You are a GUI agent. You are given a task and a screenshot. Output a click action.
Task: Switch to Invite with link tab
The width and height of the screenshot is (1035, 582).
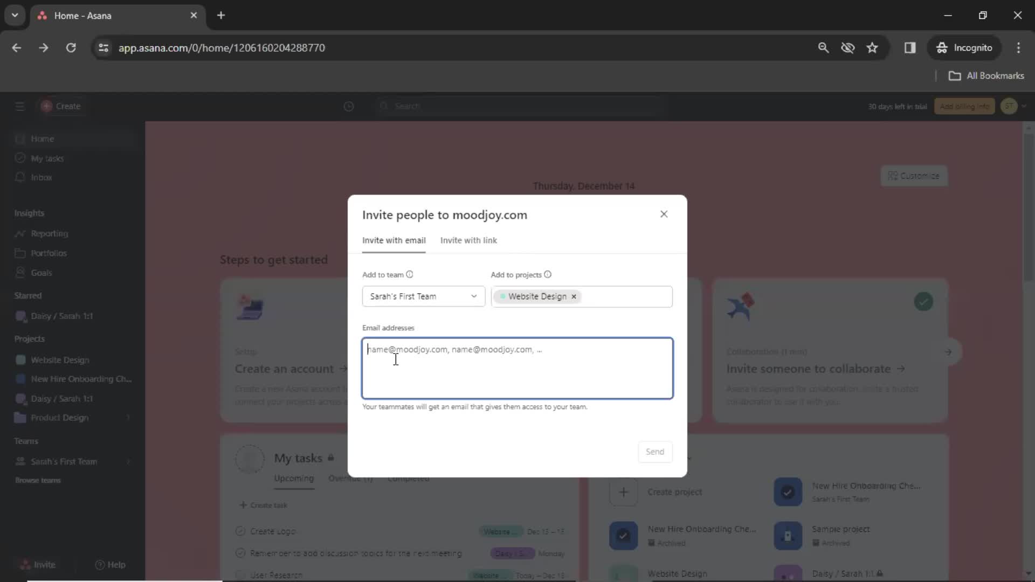point(468,240)
